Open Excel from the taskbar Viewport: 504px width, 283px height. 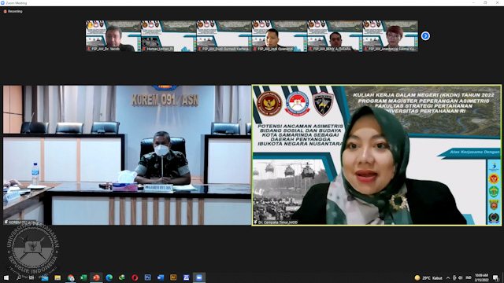pos(83,277)
